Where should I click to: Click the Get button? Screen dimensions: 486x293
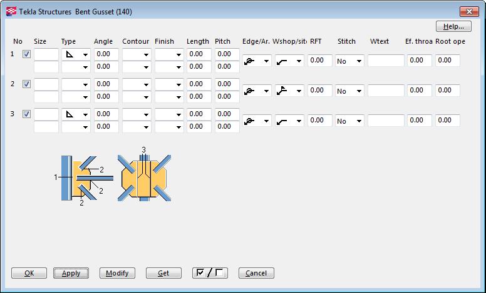pyautogui.click(x=163, y=273)
